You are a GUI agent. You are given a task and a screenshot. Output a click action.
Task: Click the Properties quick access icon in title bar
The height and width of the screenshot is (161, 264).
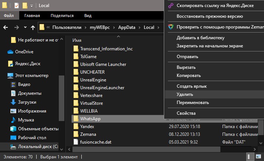[17, 6]
